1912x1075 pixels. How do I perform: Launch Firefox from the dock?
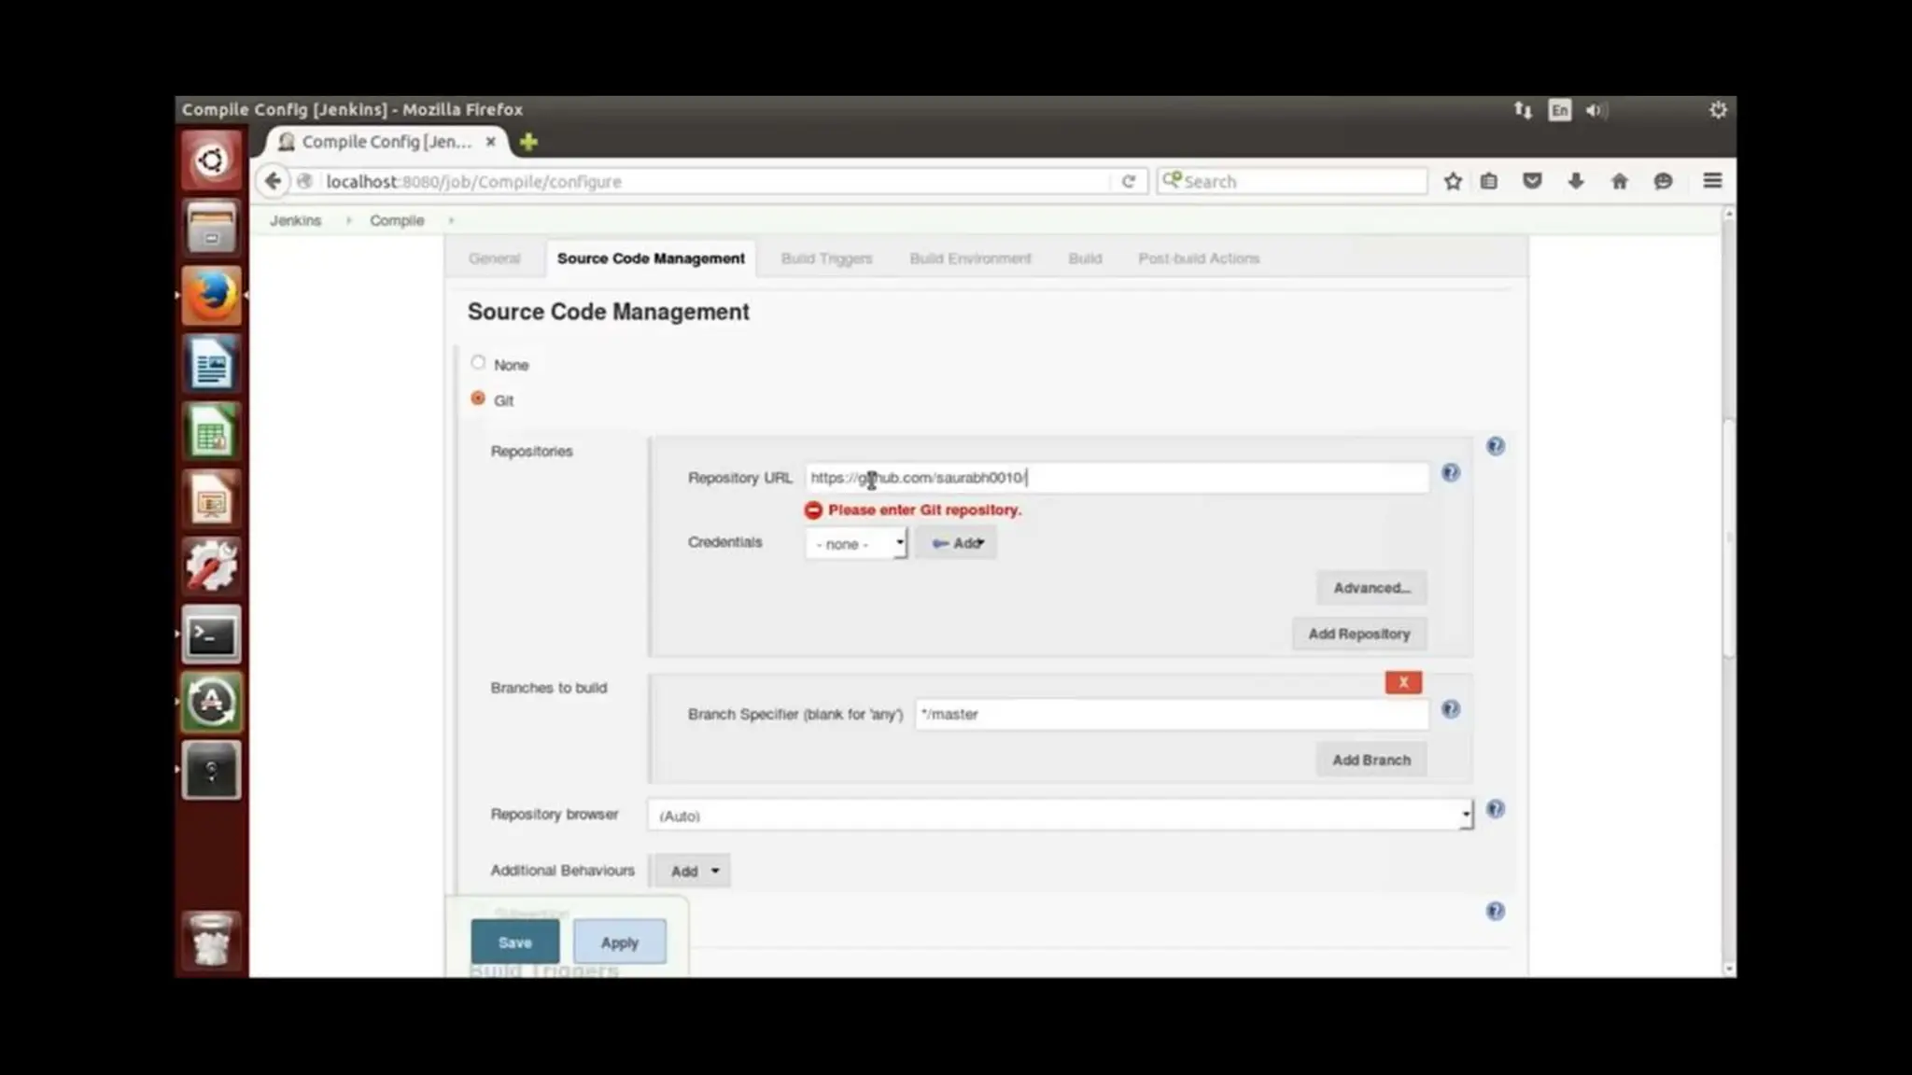click(212, 296)
